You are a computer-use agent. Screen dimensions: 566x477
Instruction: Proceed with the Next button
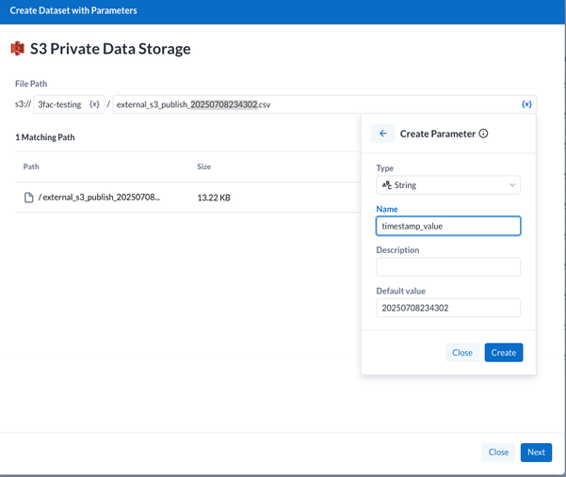tap(536, 452)
